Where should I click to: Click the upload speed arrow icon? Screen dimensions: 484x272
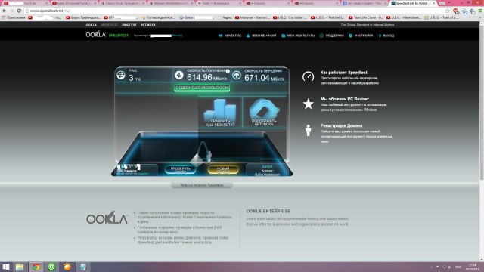pos(237,75)
